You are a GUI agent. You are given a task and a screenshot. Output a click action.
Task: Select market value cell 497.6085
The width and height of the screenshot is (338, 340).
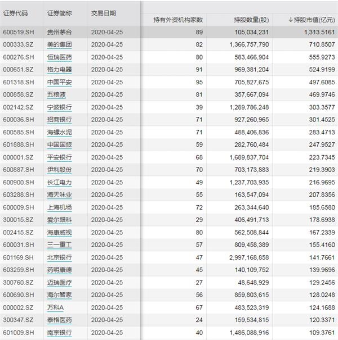(322, 82)
